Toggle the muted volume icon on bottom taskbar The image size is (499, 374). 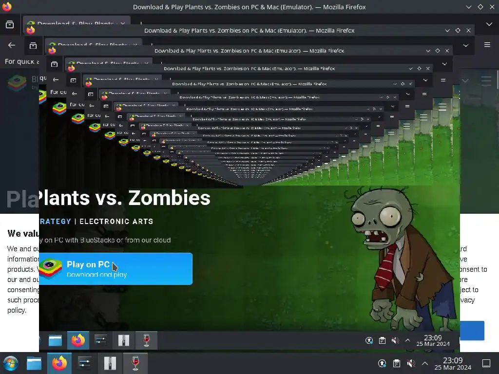click(411, 363)
